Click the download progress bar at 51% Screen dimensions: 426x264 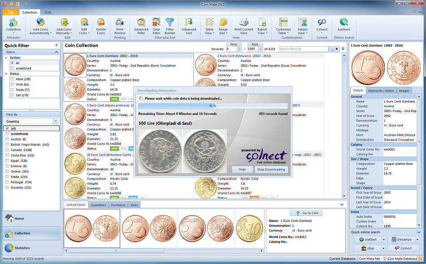213,106
